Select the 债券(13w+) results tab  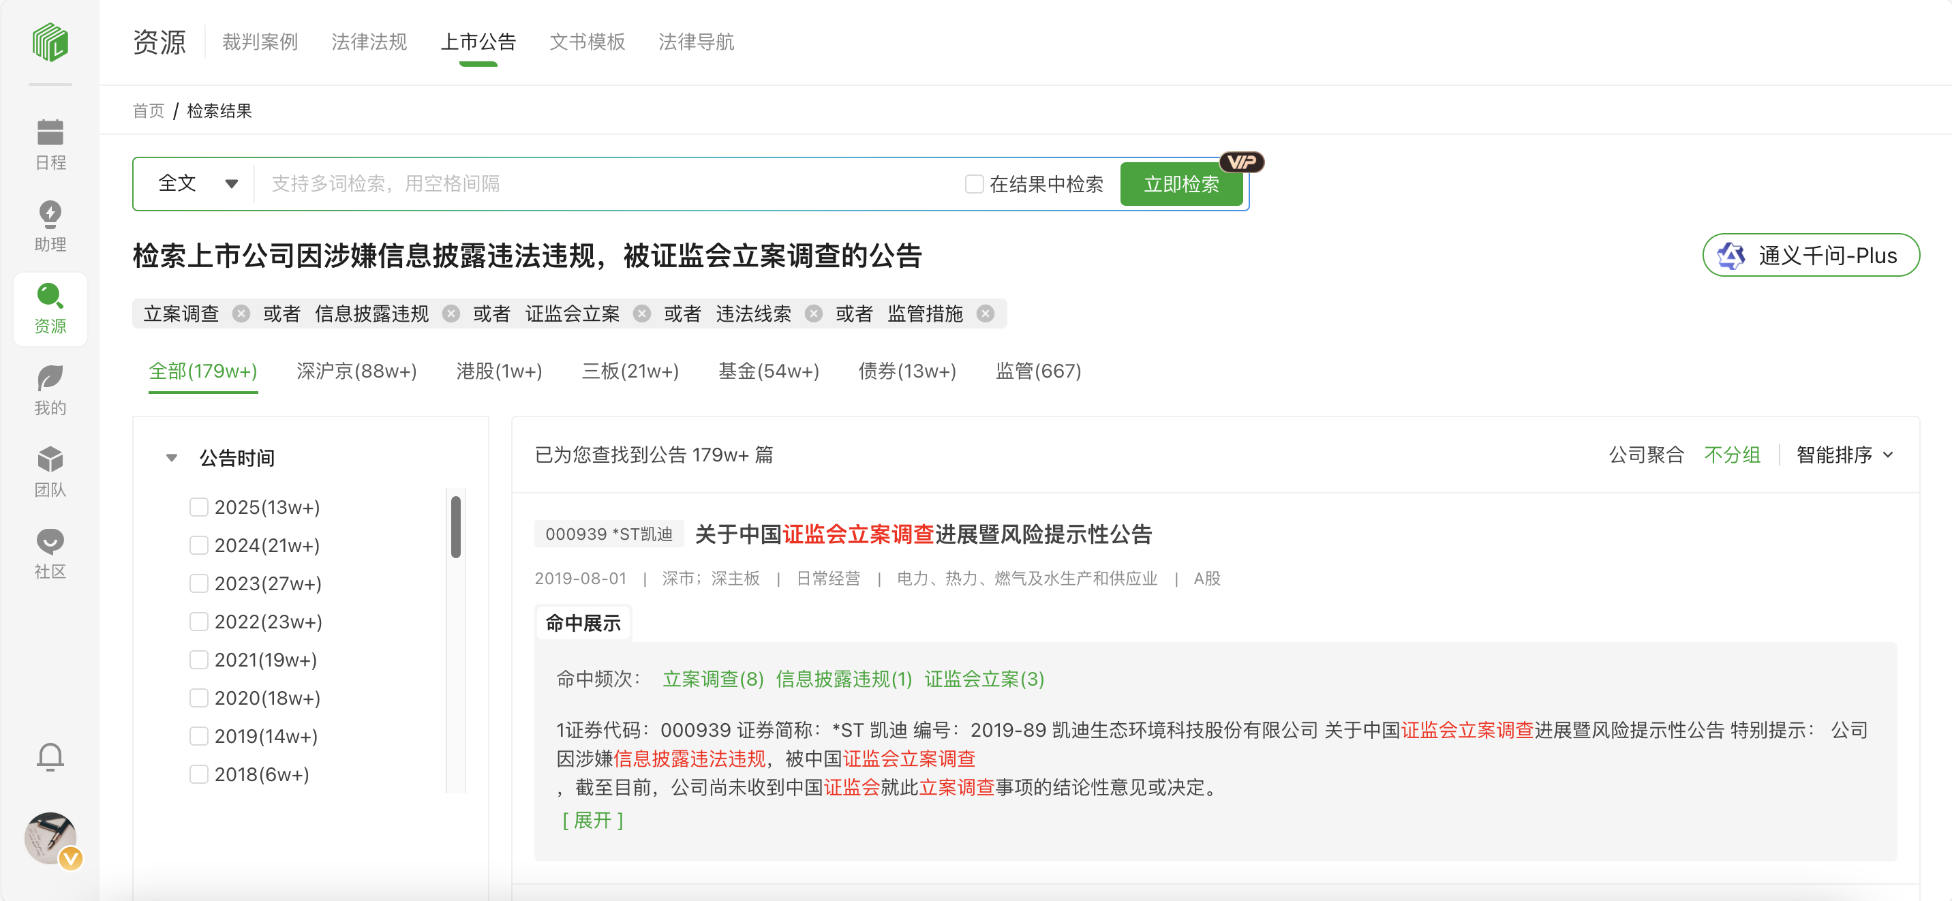point(907,371)
